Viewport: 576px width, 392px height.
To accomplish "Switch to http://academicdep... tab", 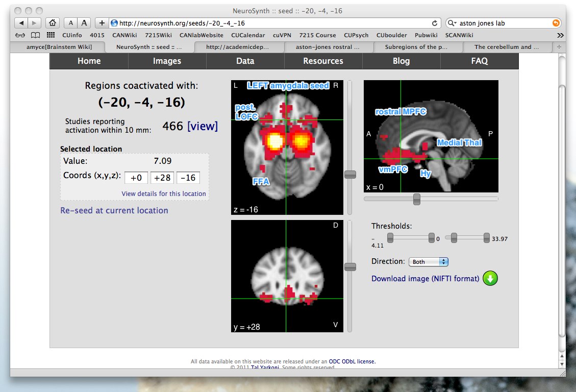I will 237,47.
